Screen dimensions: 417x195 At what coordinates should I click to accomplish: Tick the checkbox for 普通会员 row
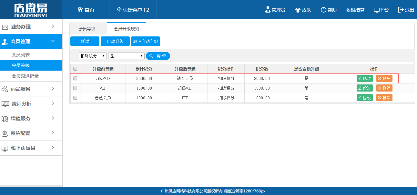75,98
